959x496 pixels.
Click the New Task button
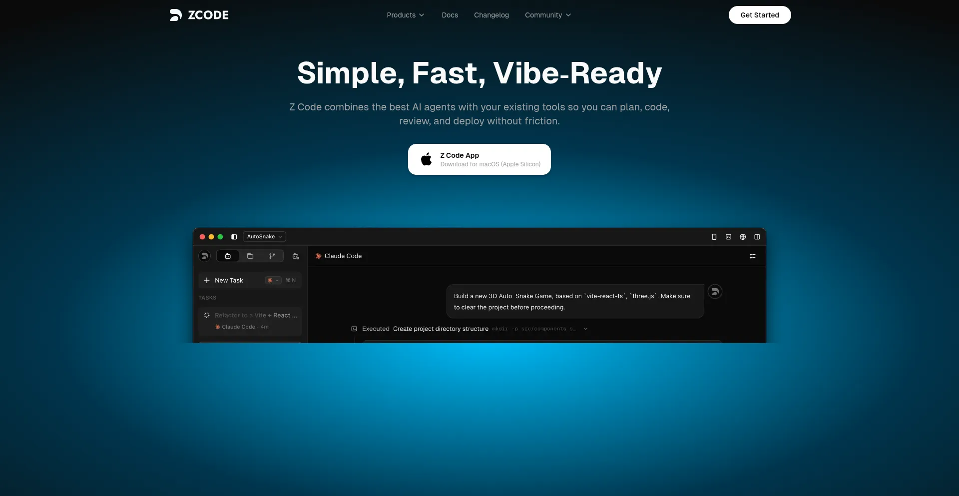pyautogui.click(x=250, y=280)
